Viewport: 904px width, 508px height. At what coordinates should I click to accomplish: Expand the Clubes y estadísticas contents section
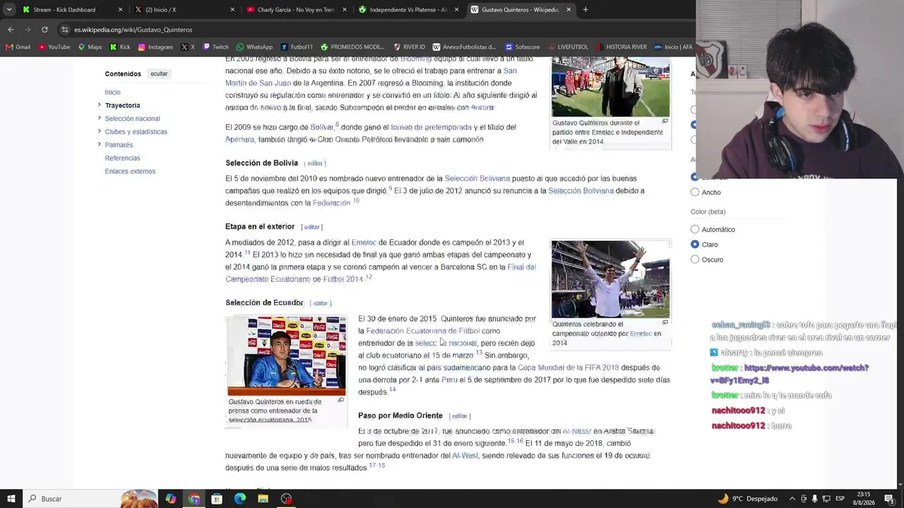100,131
